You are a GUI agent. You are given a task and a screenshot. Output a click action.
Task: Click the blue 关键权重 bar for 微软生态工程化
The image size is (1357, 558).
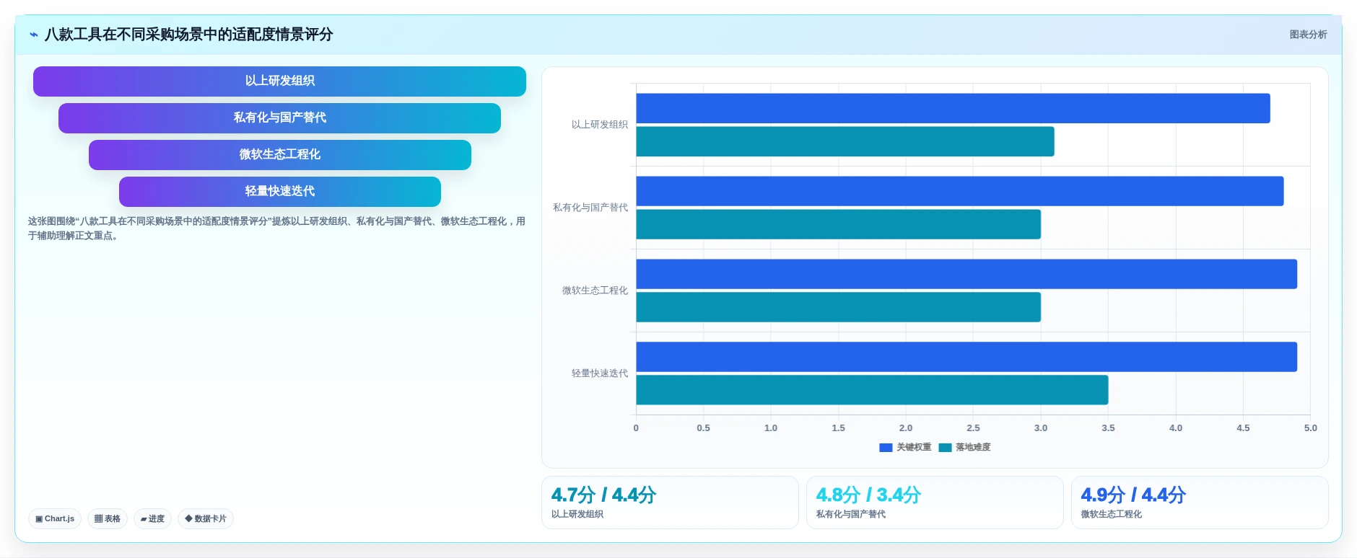coord(967,274)
